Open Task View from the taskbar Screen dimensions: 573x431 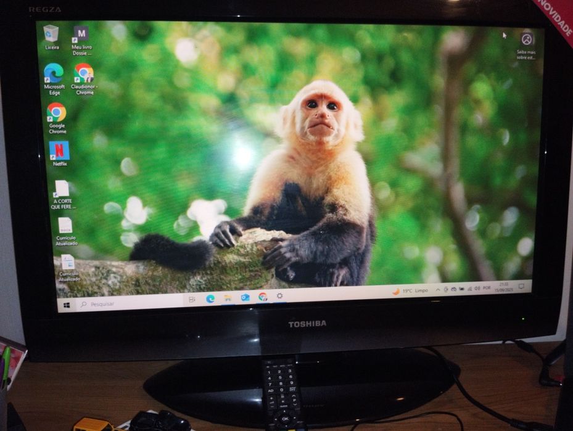[192, 300]
